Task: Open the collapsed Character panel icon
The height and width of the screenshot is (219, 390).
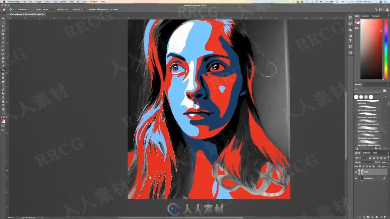Action: pos(350,36)
